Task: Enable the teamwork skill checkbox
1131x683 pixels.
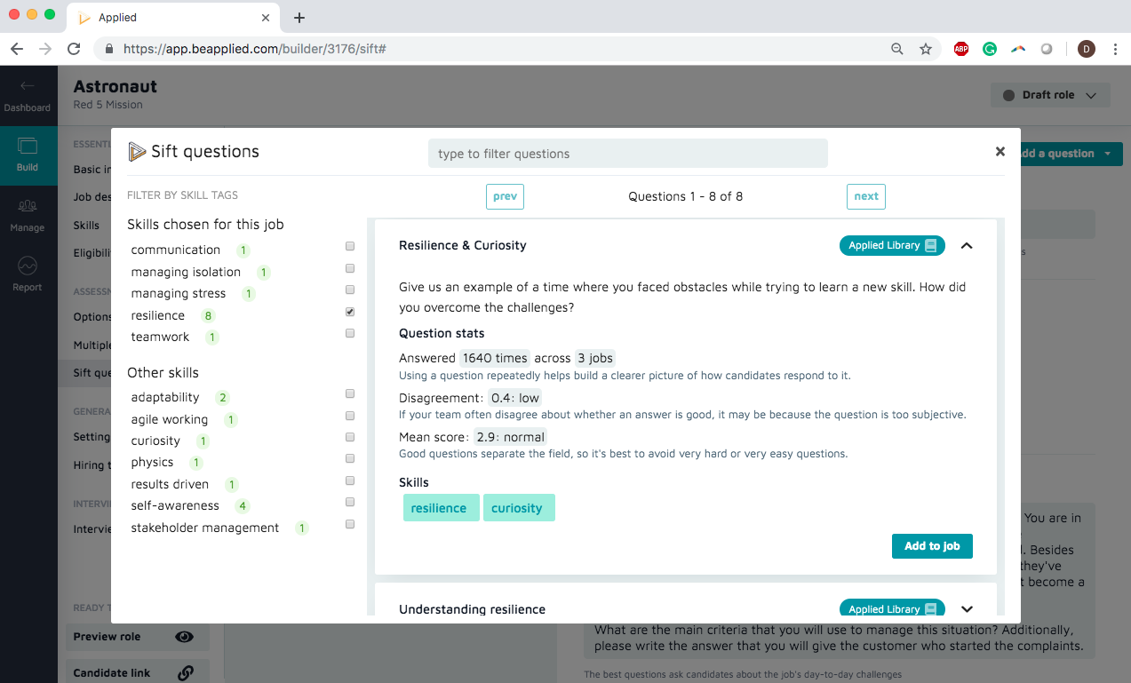Action: tap(350, 334)
